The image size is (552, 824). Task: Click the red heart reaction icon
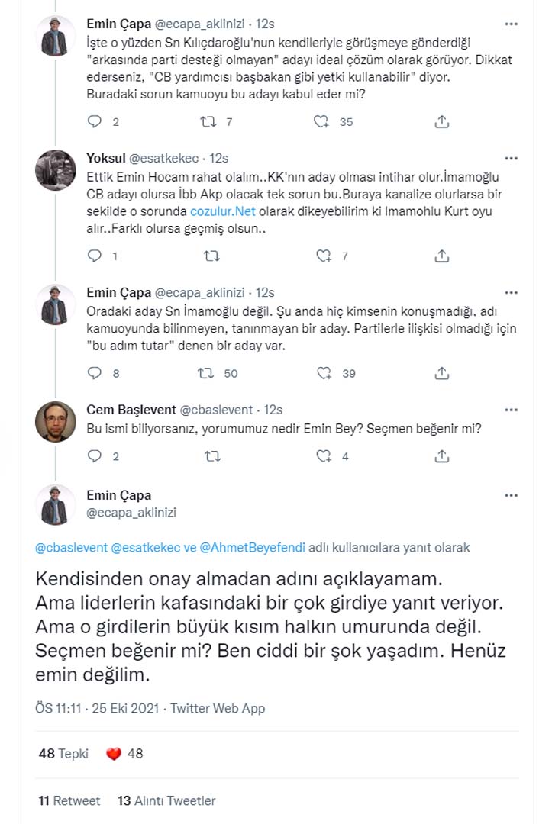(115, 752)
